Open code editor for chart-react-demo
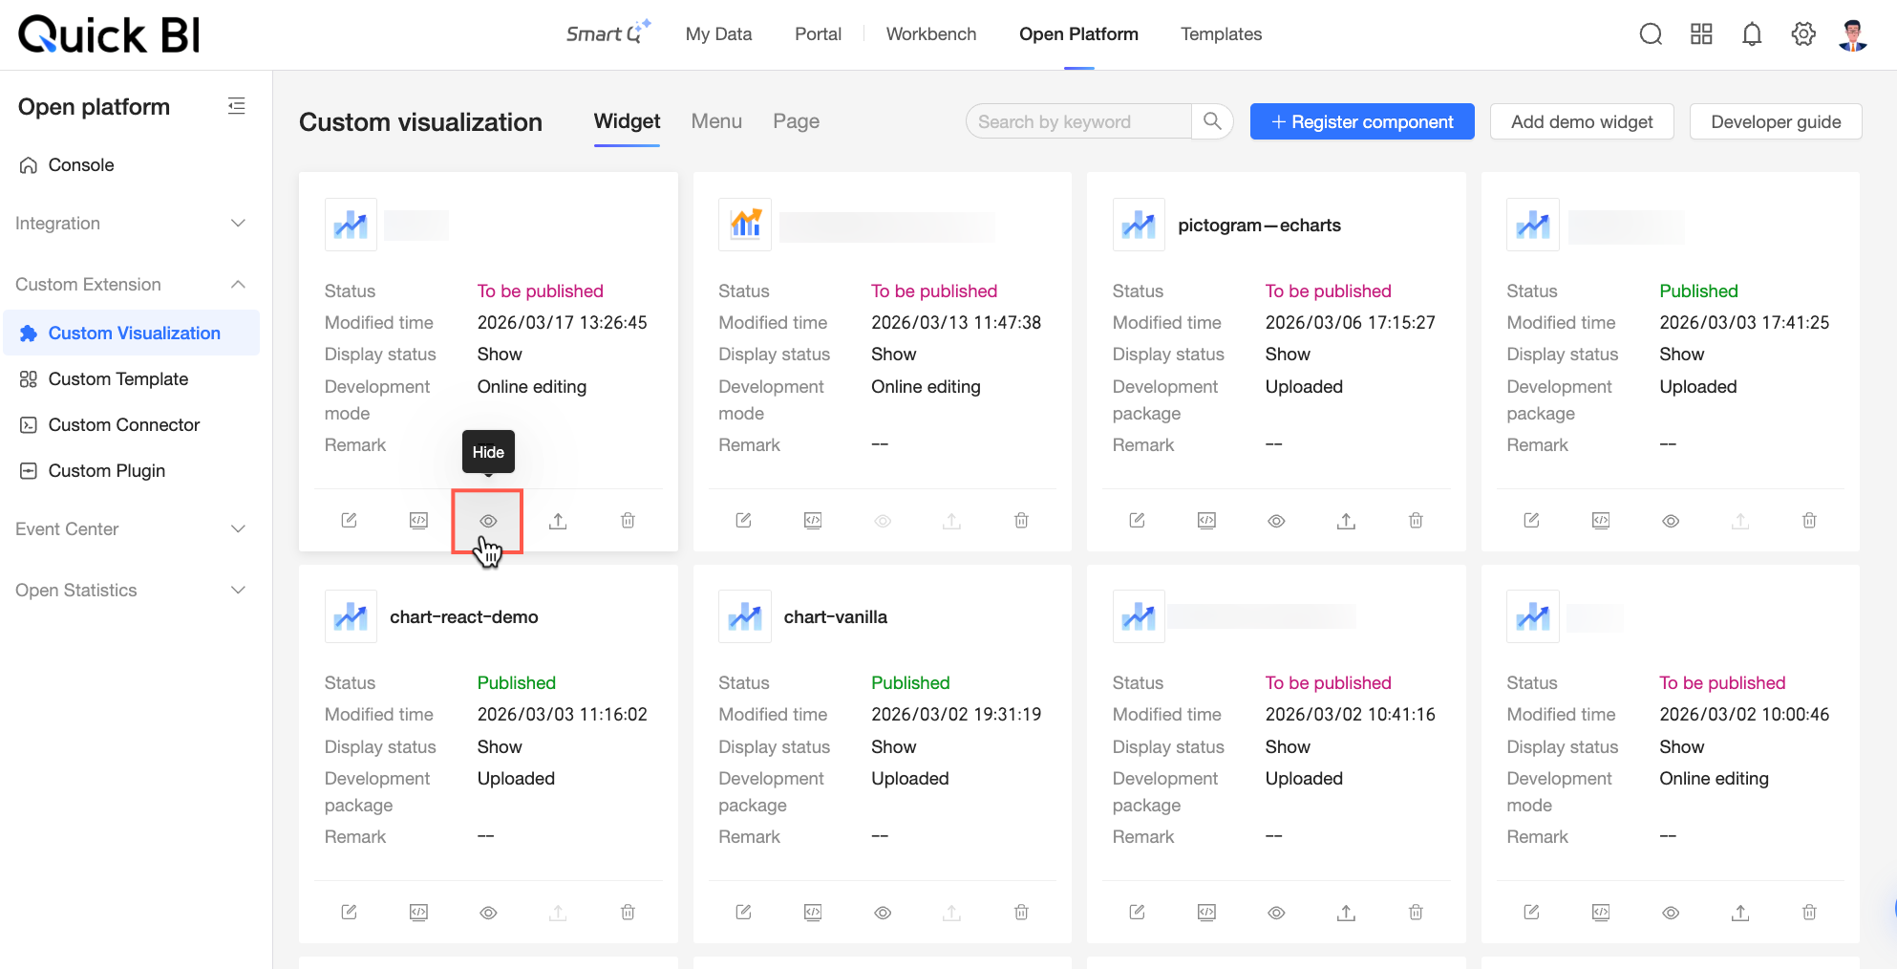 click(418, 912)
